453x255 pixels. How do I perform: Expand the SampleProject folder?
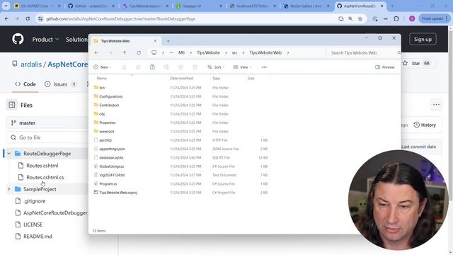click(x=8, y=189)
